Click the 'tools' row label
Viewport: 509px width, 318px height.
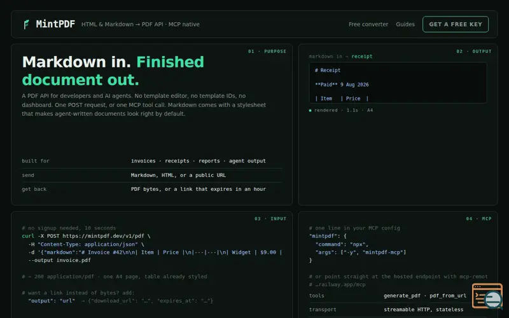(316, 296)
